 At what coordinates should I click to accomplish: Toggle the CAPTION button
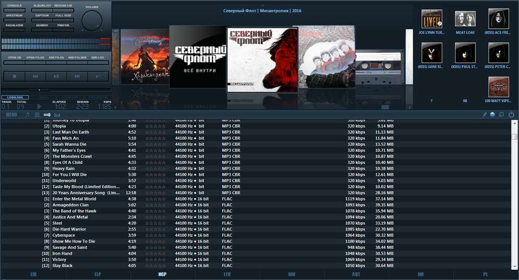(x=42, y=20)
